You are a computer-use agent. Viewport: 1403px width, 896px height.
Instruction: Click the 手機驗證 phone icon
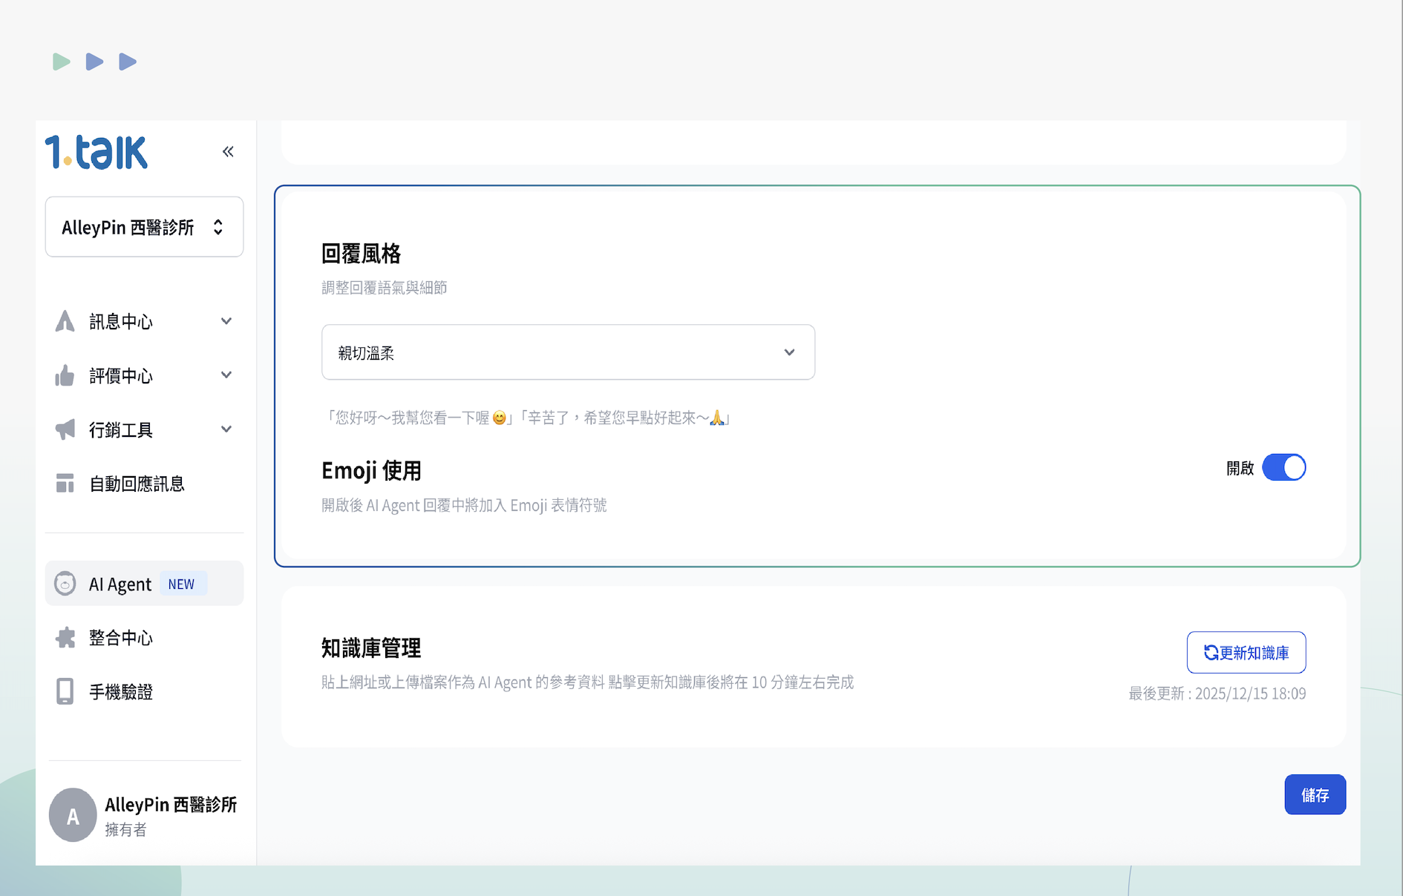tap(65, 691)
